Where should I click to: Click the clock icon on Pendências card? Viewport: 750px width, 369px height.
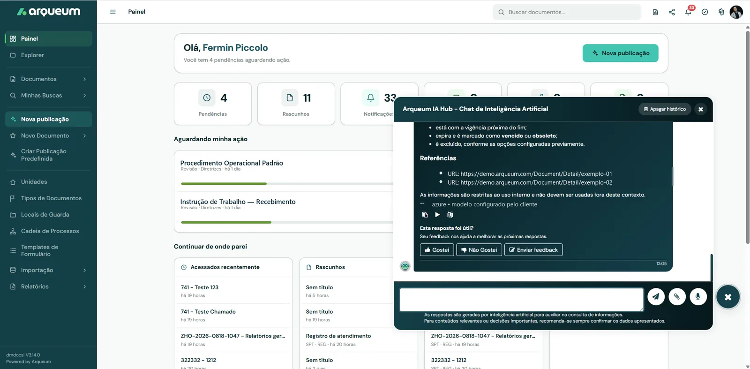click(x=207, y=98)
